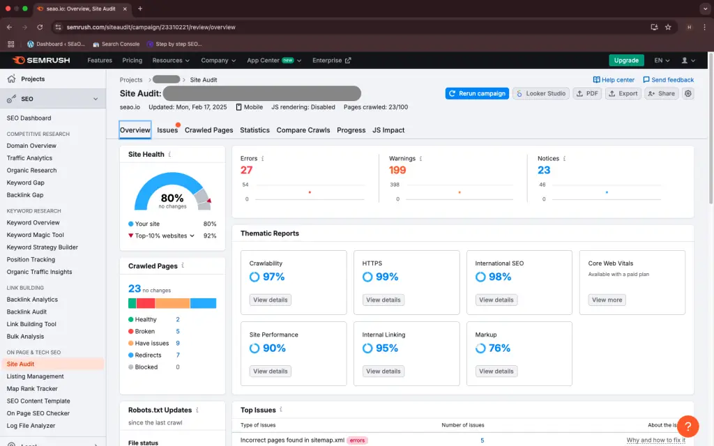Open the Search Console bookmark
Screen dimensions: 714x446
click(x=116, y=44)
